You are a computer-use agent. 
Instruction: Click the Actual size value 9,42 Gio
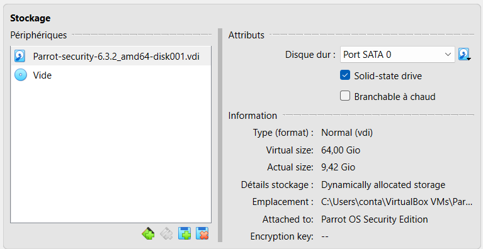(338, 167)
